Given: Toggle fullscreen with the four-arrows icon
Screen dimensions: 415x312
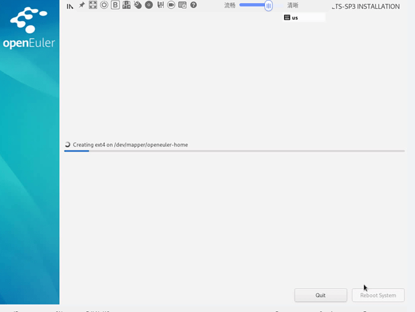Looking at the screenshot, I should (93, 5).
